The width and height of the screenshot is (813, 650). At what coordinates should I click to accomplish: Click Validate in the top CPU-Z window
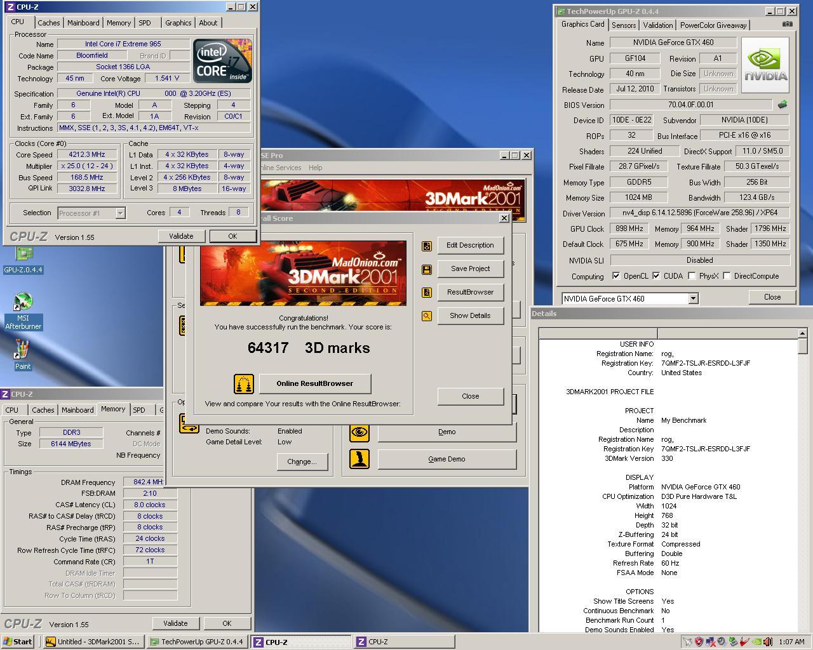pyautogui.click(x=181, y=236)
